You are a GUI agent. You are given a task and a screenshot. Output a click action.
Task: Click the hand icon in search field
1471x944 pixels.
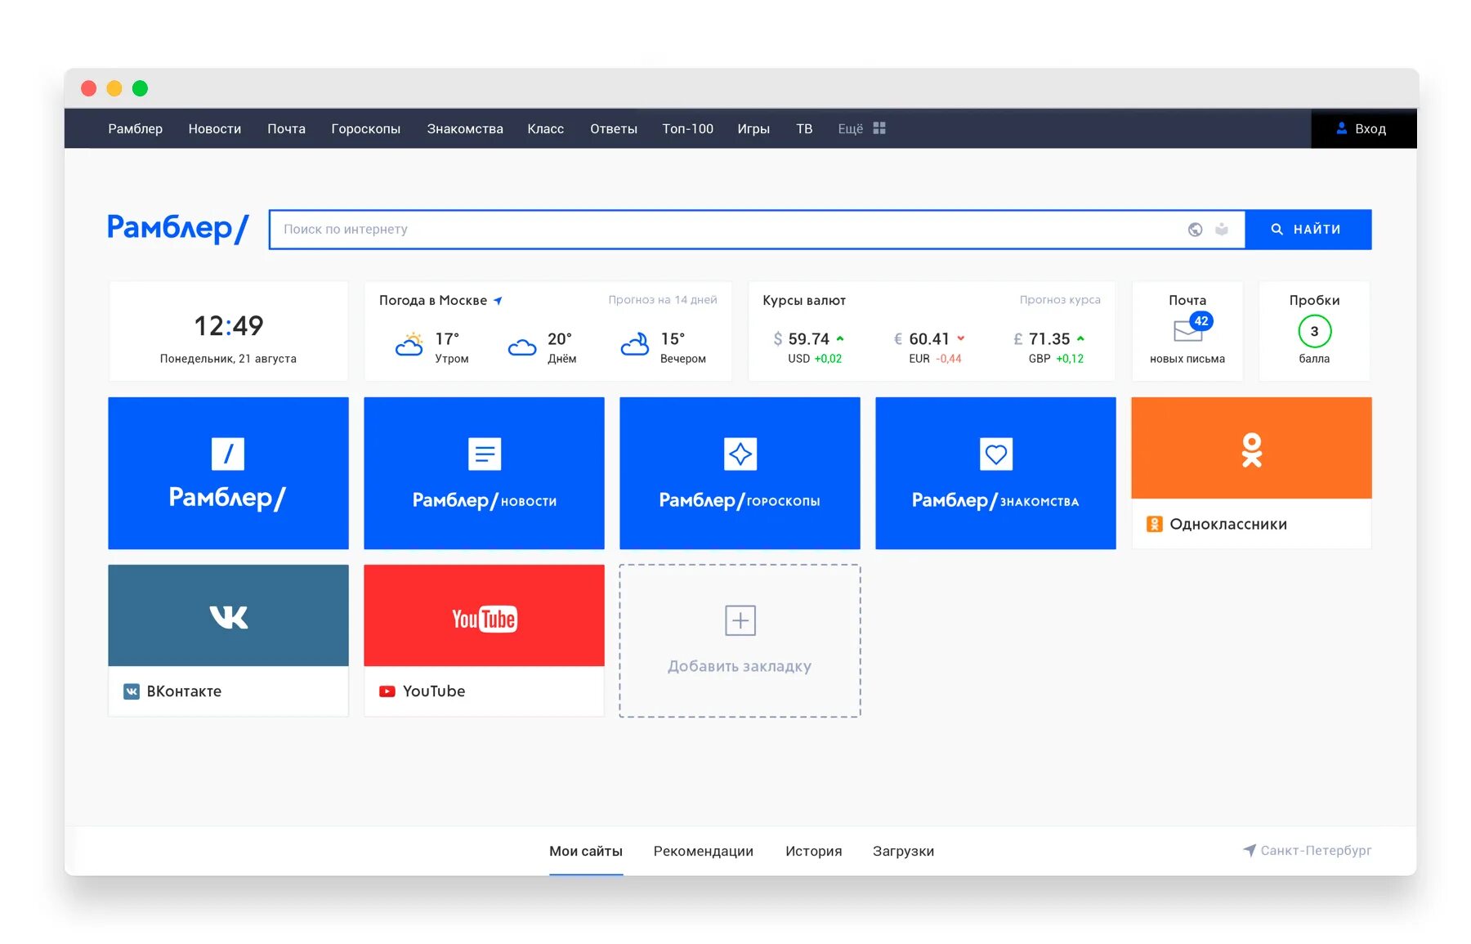coord(1222,230)
